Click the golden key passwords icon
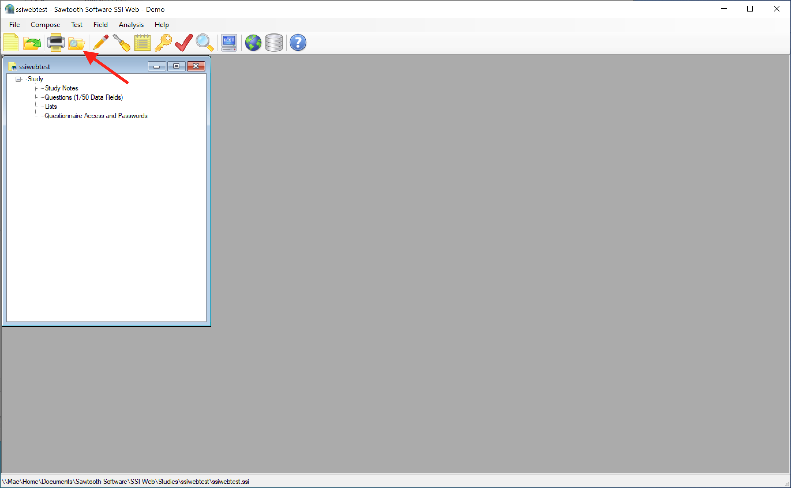 [163, 42]
